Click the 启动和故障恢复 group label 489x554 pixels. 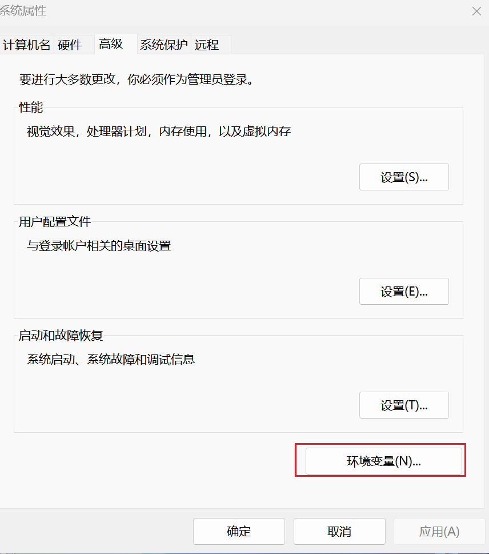coord(61,336)
